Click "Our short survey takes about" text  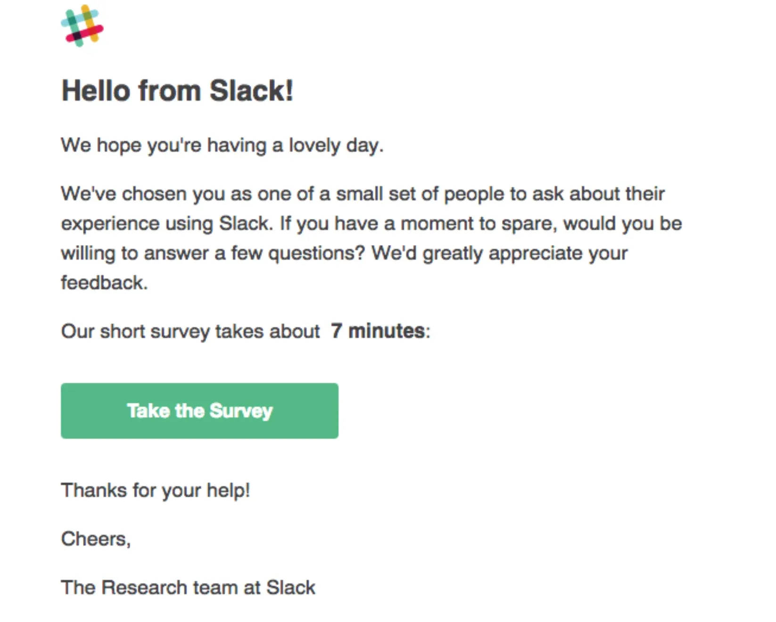(x=190, y=331)
